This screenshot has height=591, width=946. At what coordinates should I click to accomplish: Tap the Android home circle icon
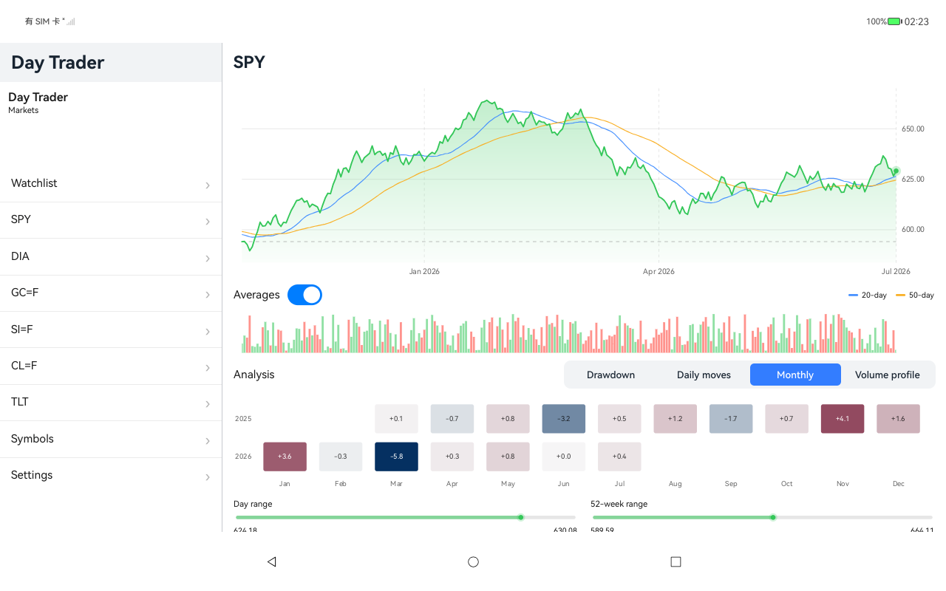(473, 561)
